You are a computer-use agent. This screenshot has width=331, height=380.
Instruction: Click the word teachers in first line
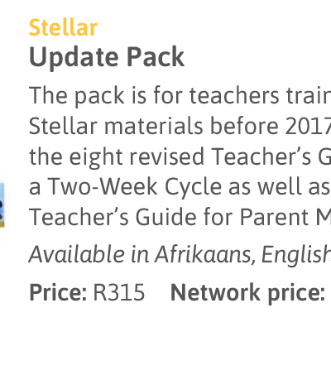point(234,95)
